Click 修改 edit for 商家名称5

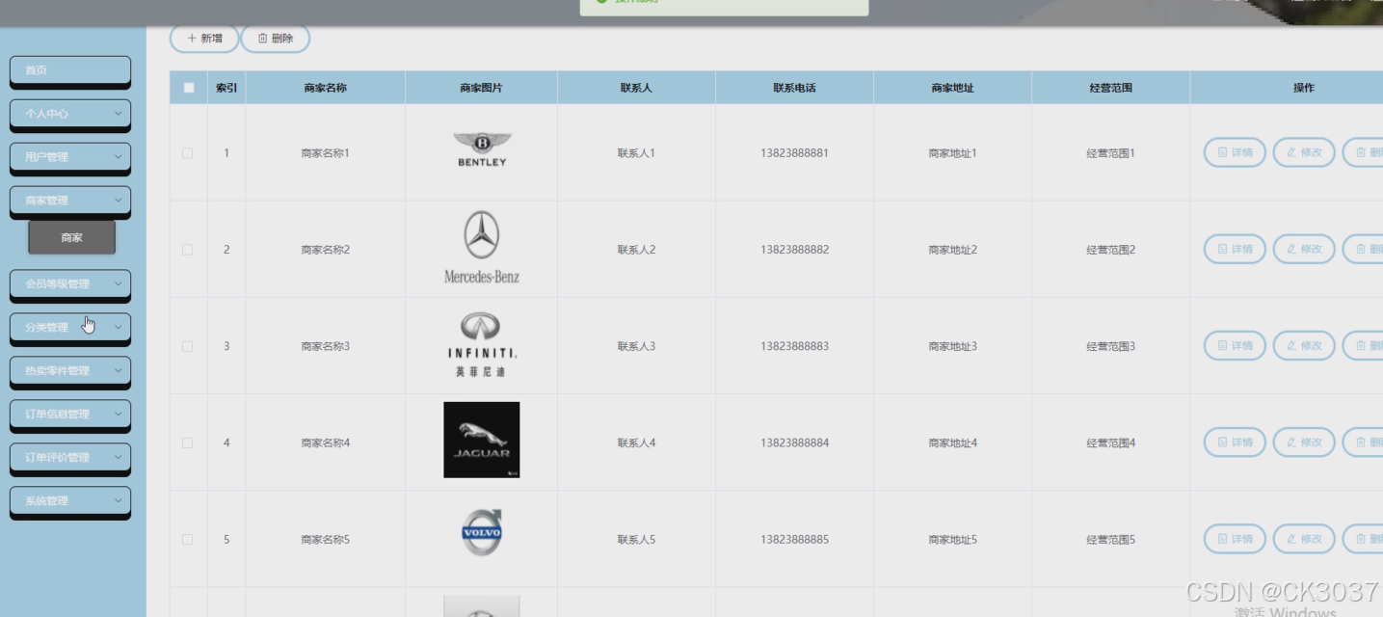point(1304,539)
